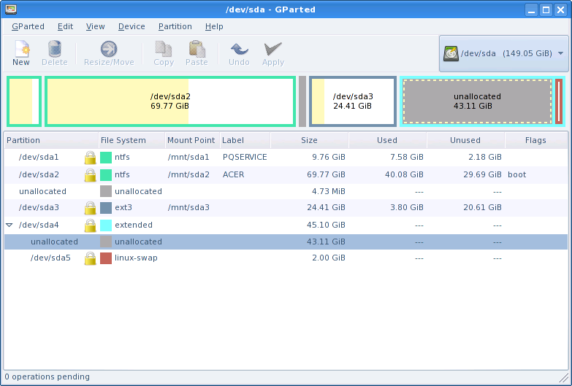572x386 pixels.
Task: Open the Partition menu
Action: pyautogui.click(x=175, y=26)
